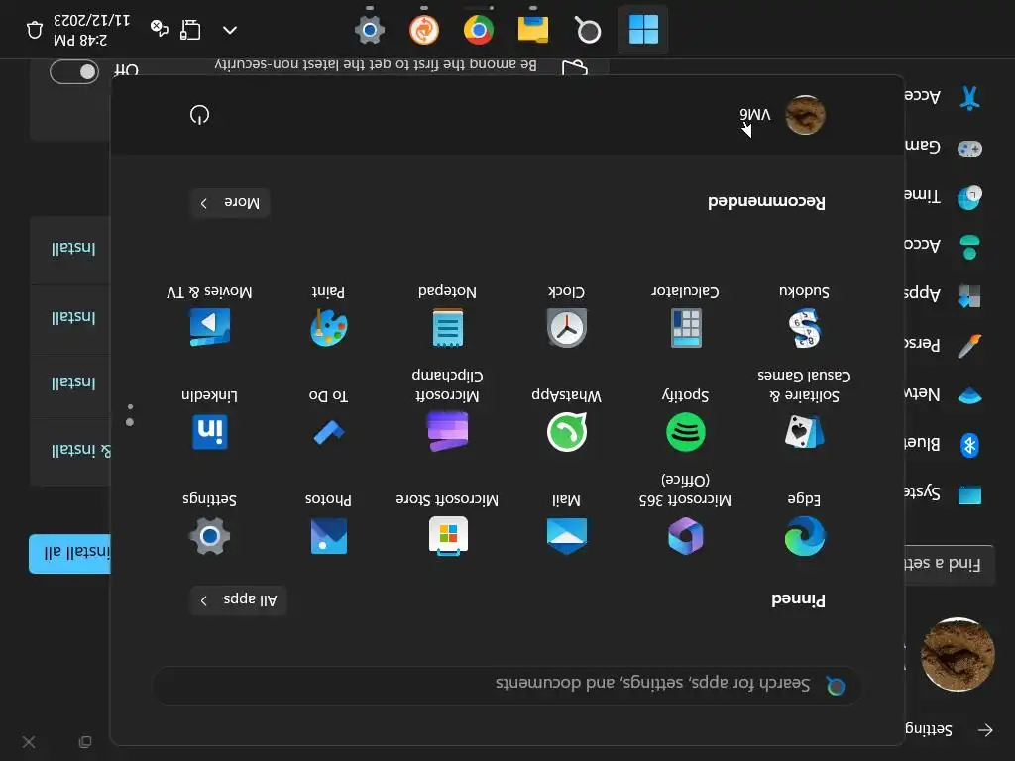1015x761 pixels.
Task: Select Apps in Settings sidebar
Action: (x=944, y=295)
